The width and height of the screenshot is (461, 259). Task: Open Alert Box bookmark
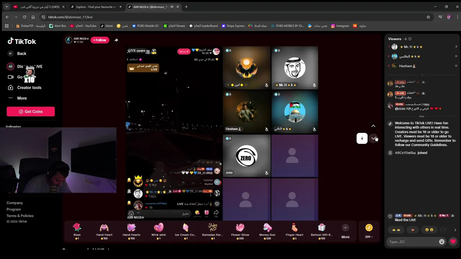point(58,26)
